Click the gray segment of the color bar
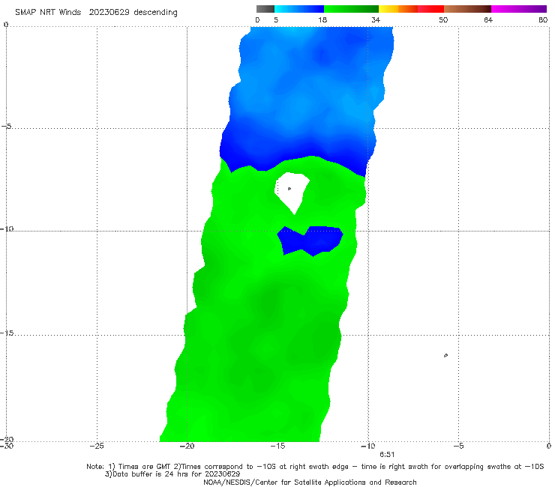The width and height of the screenshot is (555, 487). pos(265,9)
